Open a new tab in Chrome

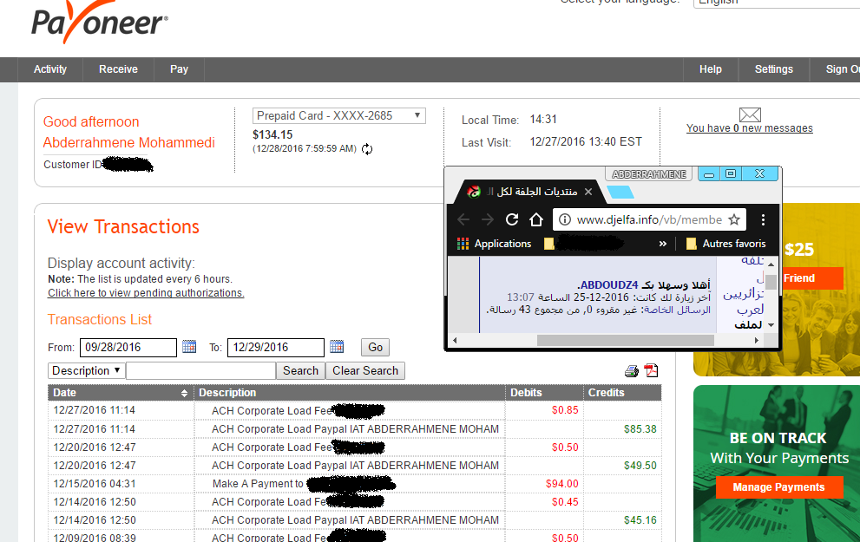(x=620, y=192)
